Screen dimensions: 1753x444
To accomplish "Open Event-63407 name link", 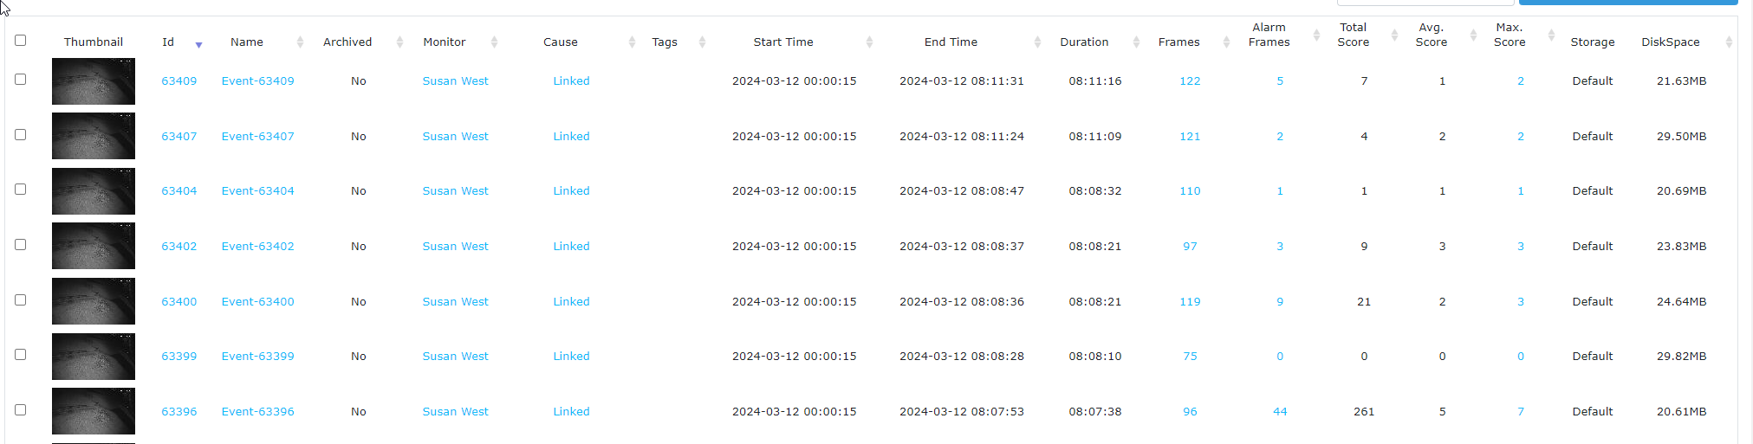I will tap(257, 136).
